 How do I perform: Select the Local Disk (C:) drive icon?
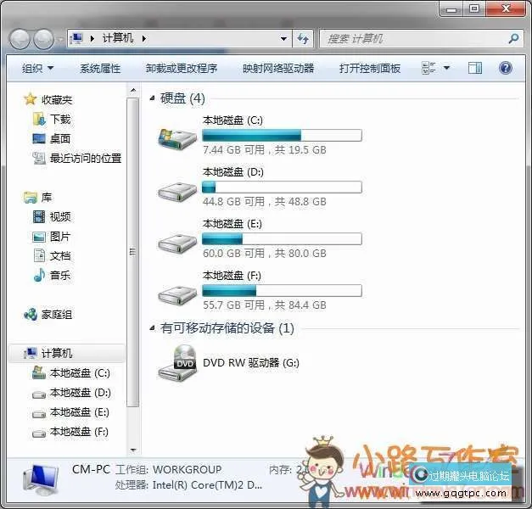pos(177,139)
